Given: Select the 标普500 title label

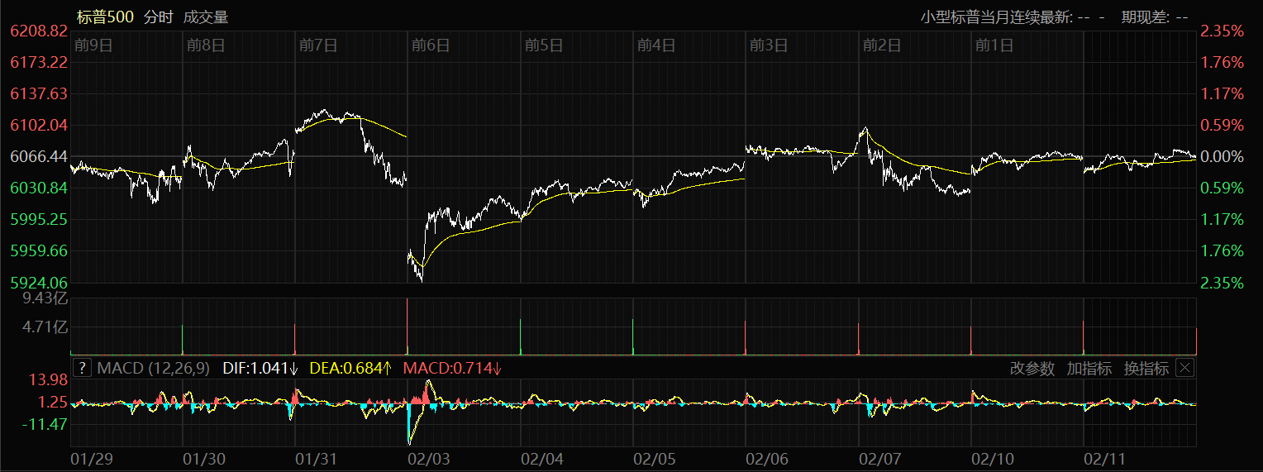Looking at the screenshot, I should point(105,17).
